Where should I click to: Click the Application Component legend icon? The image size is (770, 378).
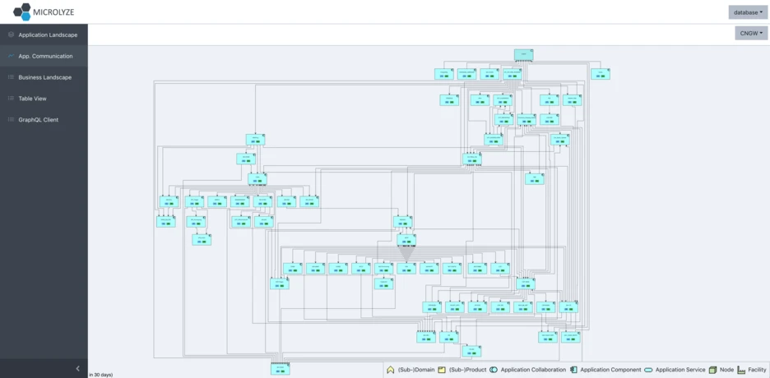click(573, 371)
